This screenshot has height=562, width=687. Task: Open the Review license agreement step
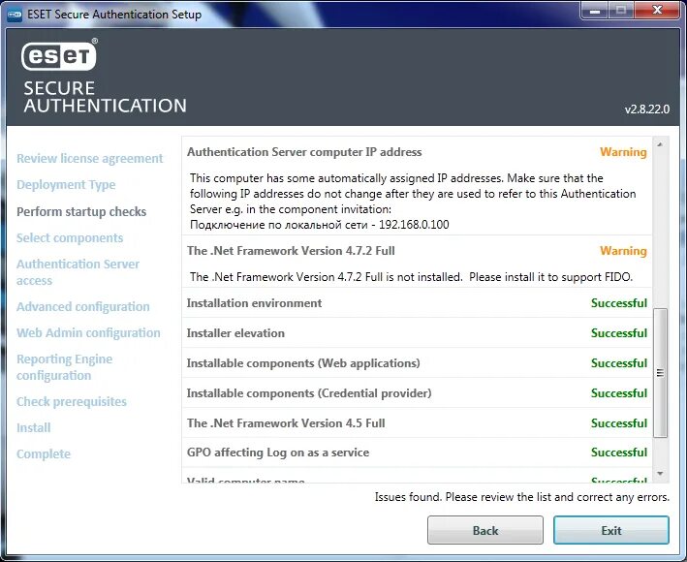89,158
